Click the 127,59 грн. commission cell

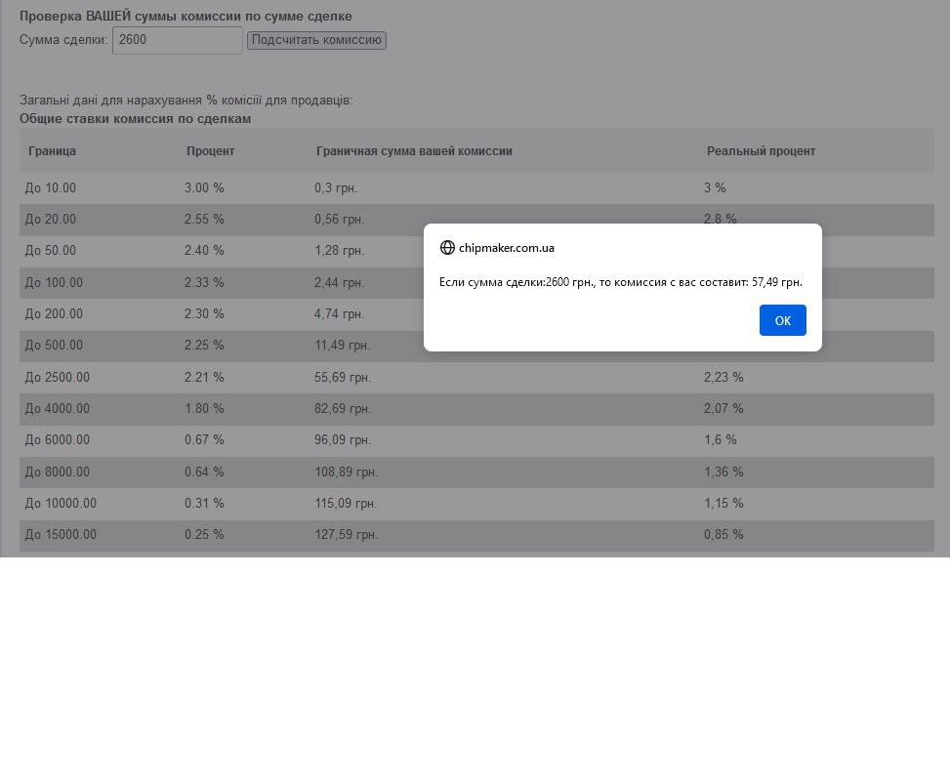coord(346,535)
